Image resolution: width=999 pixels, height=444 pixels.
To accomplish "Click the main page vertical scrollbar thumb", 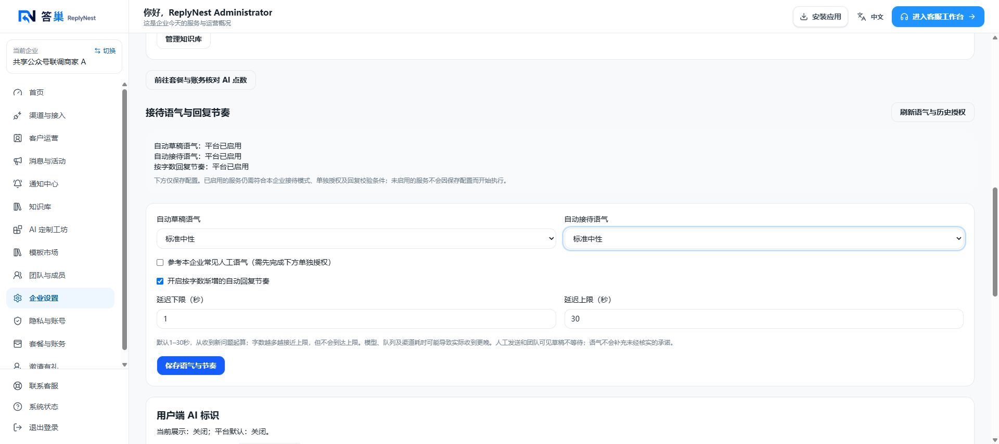I will click(995, 241).
